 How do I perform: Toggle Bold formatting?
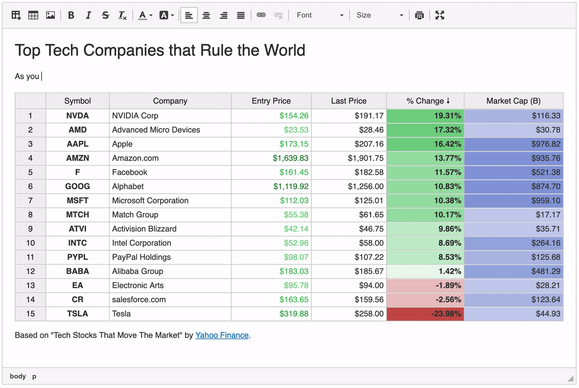click(71, 15)
